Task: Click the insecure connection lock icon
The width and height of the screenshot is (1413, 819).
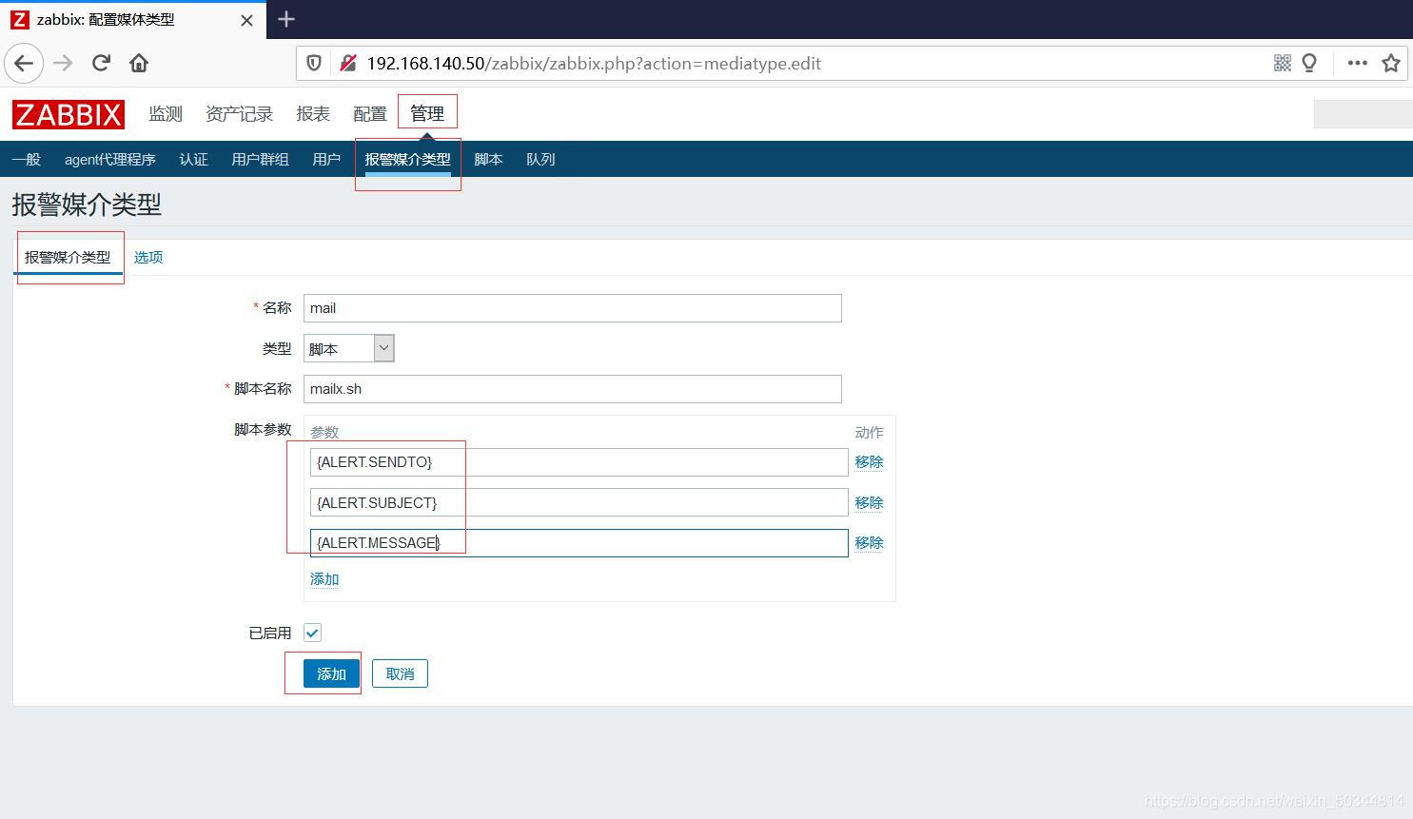Action: 348,64
